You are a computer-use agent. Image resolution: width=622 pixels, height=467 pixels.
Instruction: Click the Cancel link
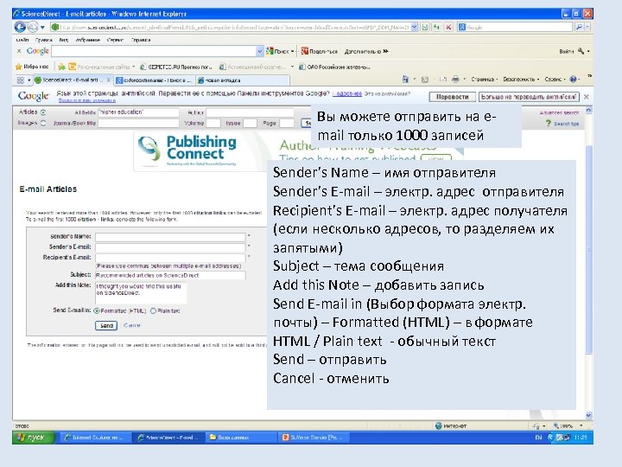pos(132,325)
